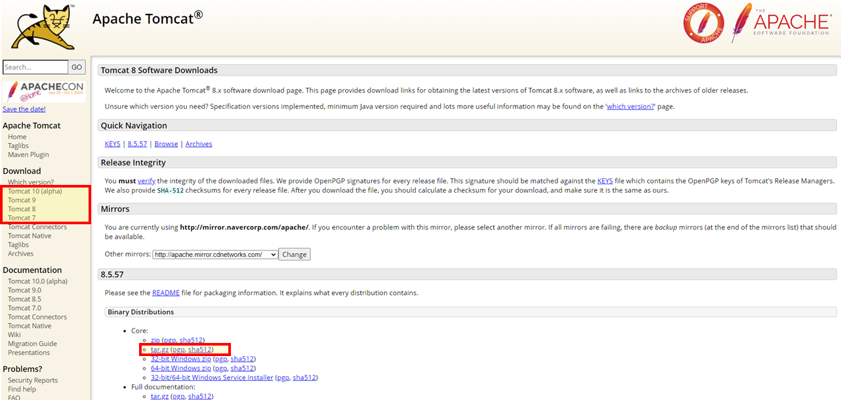
Task: Open Tomcat Native under Documentation section
Action: 30,326
